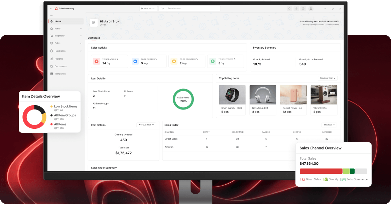Open Item Details Previous Year dropdown

146,125
